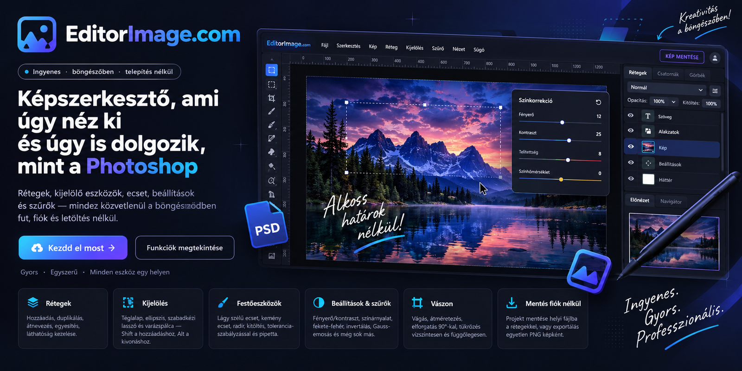
Task: Click the "Mentés fiók nélkül" card title
Action: (553, 304)
